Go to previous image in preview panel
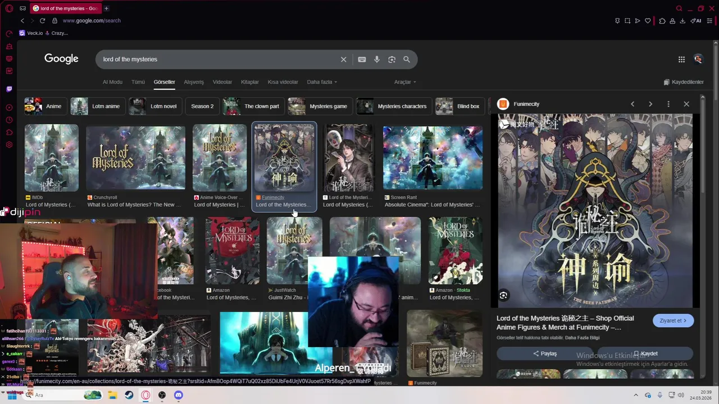 632,104
